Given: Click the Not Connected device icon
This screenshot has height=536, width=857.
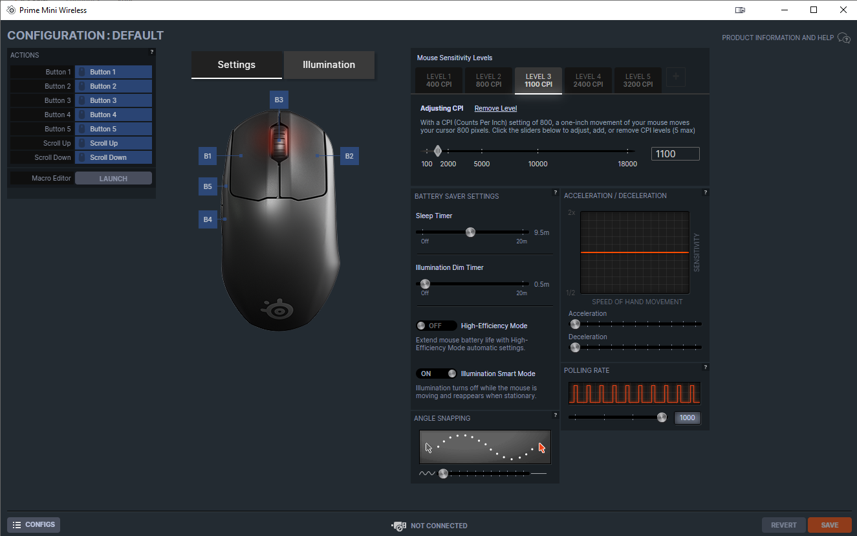Looking at the screenshot, I should click(x=399, y=526).
